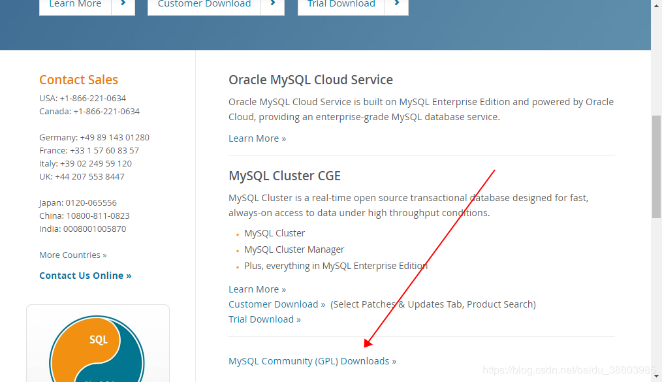Click the Learn More button in the banner
This screenshot has width=662, height=382.
click(x=75, y=5)
